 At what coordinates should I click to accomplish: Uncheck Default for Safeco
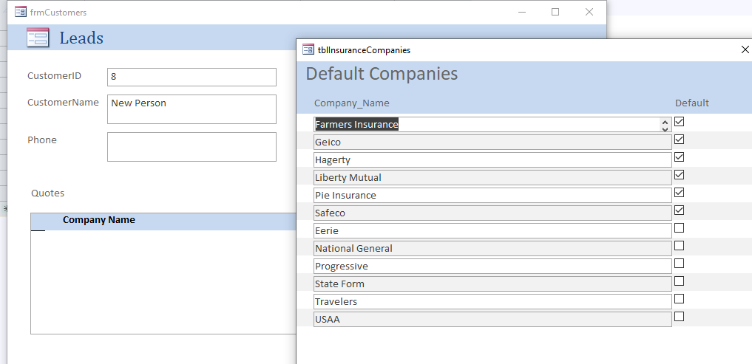679,210
